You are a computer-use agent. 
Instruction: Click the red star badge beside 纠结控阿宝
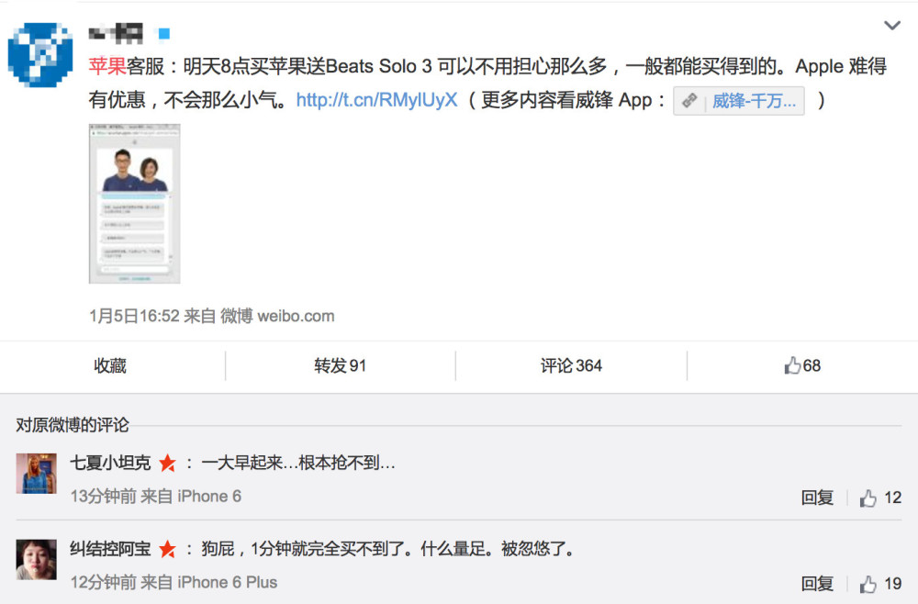167,549
